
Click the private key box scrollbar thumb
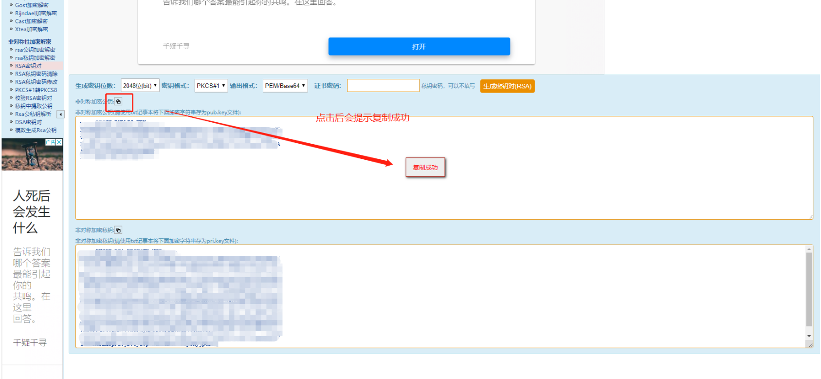point(809,289)
